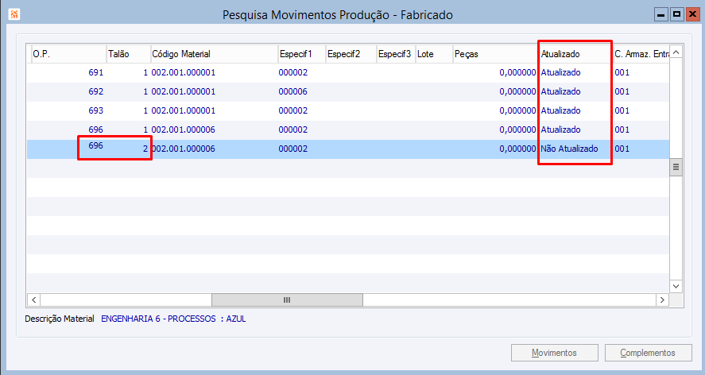Click the Atualizado column header
The image size is (705, 375).
[575, 54]
